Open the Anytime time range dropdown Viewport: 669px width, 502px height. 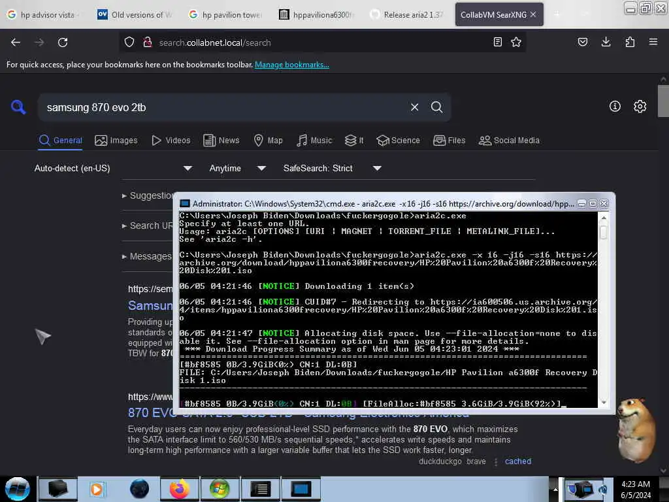(237, 168)
